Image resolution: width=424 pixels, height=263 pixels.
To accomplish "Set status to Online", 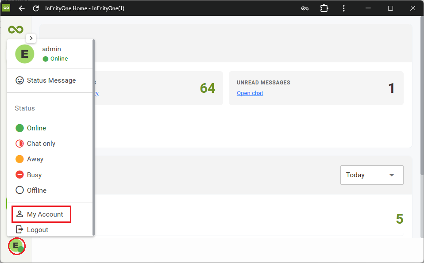I will [x=31, y=128].
